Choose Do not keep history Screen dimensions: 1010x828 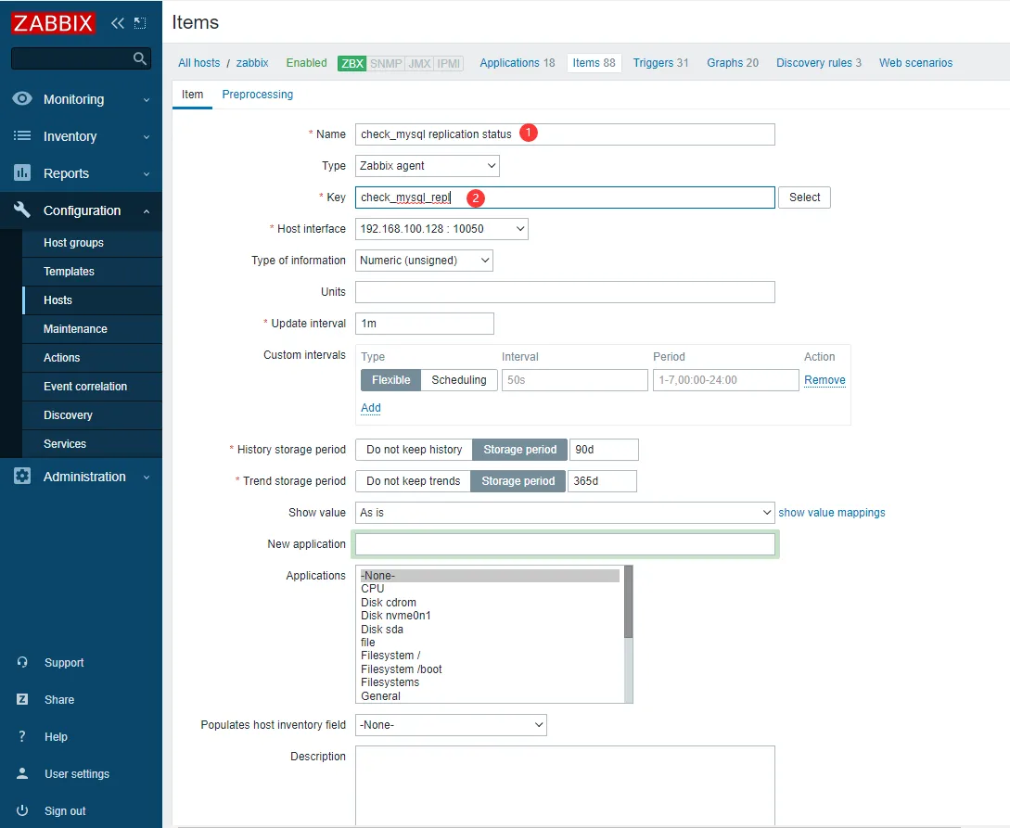415,450
